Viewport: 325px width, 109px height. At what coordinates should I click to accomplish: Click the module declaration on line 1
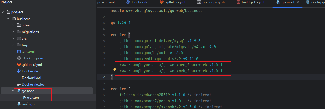tap(156, 11)
